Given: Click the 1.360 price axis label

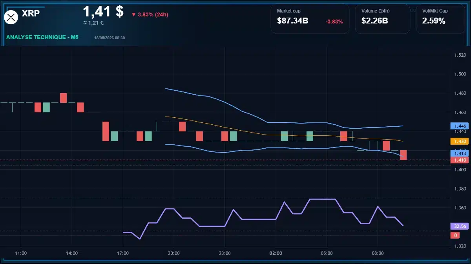Looking at the screenshot, I should click(460, 208).
